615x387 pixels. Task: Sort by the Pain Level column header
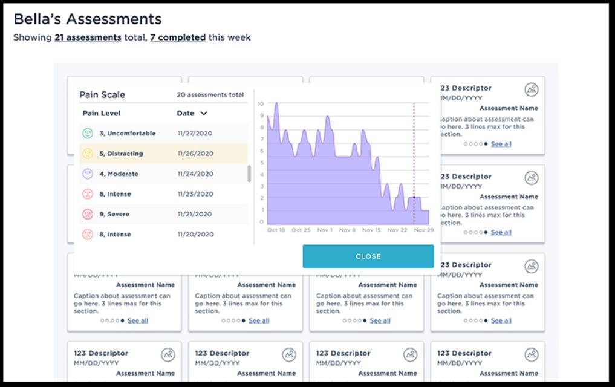click(102, 113)
